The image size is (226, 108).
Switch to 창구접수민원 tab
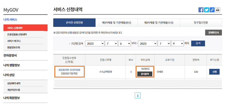click(x=201, y=23)
